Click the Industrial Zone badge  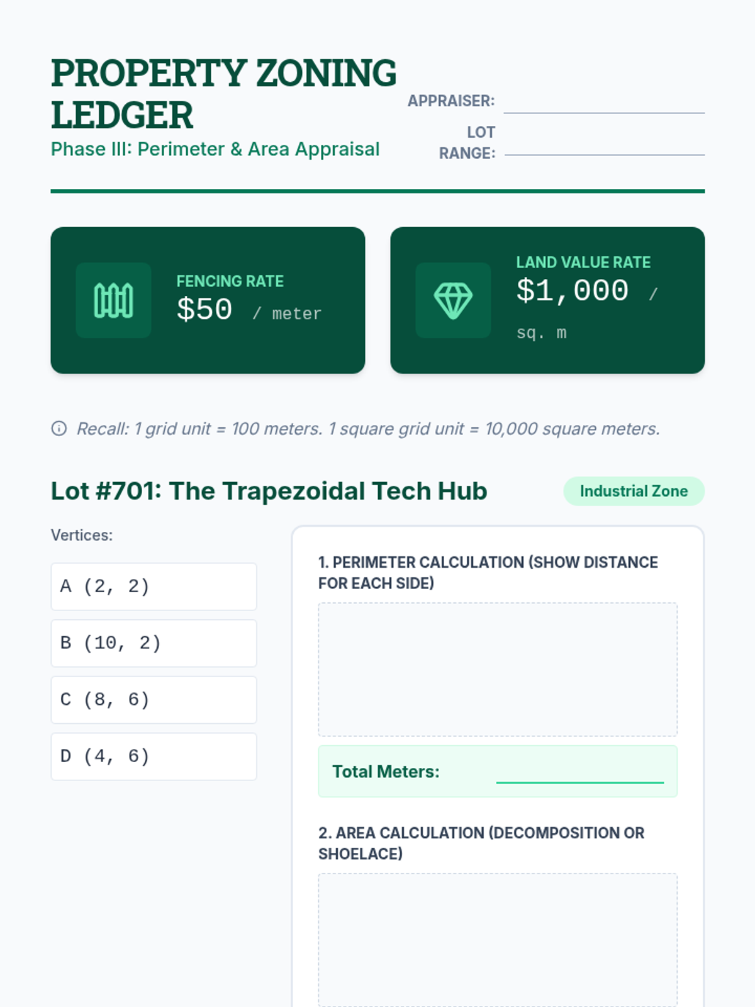click(x=634, y=491)
